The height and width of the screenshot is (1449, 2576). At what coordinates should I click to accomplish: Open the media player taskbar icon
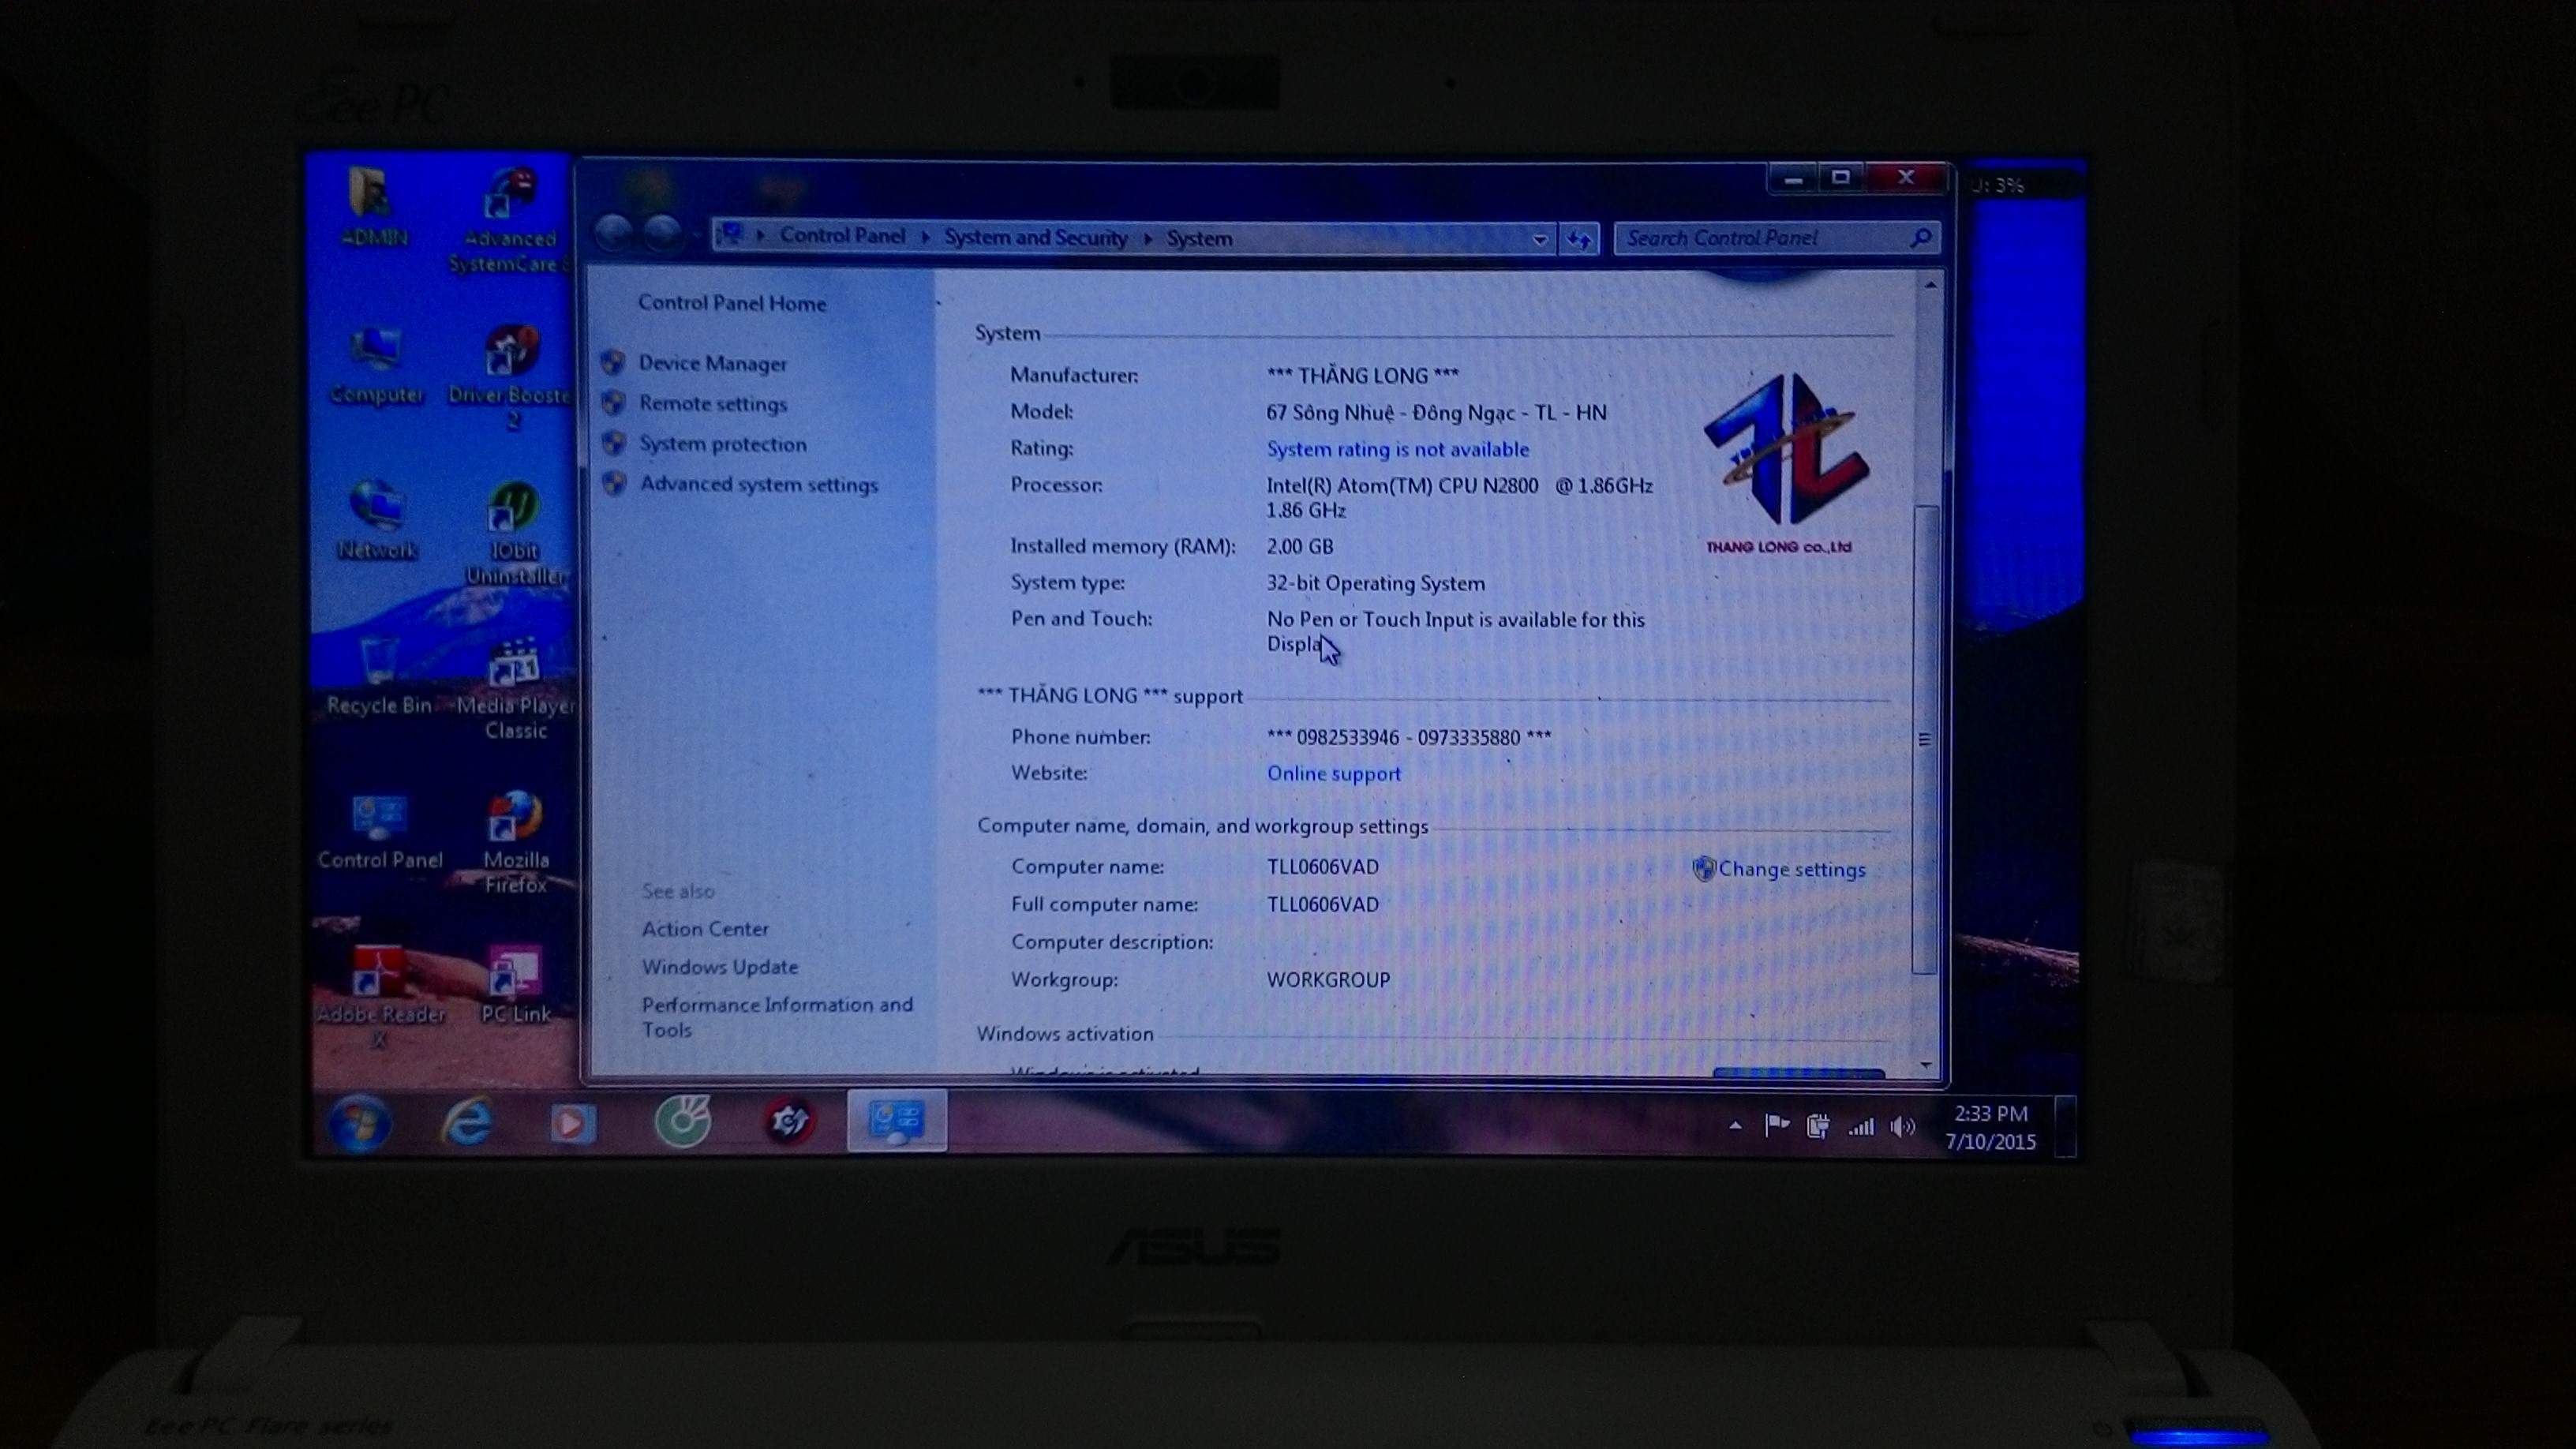[x=573, y=1123]
